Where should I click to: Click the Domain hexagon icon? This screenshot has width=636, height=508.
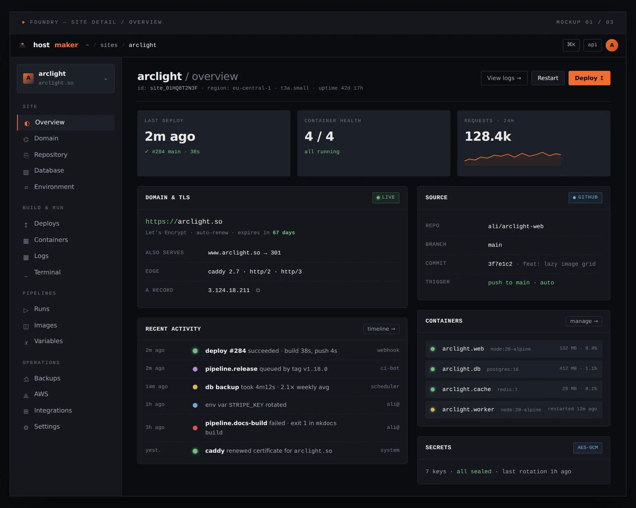click(x=26, y=139)
